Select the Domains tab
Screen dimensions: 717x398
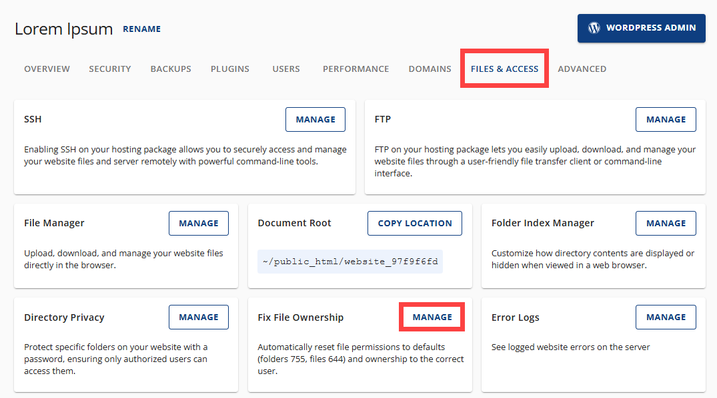click(430, 69)
